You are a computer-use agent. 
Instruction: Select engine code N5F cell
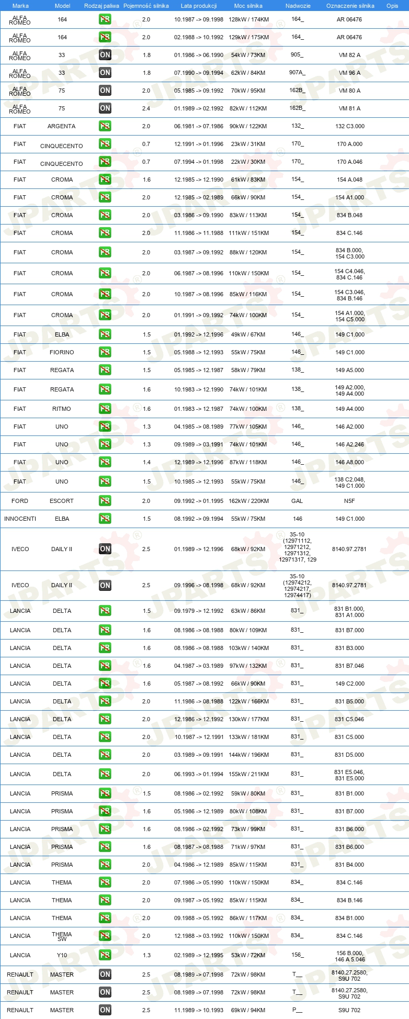(349, 501)
